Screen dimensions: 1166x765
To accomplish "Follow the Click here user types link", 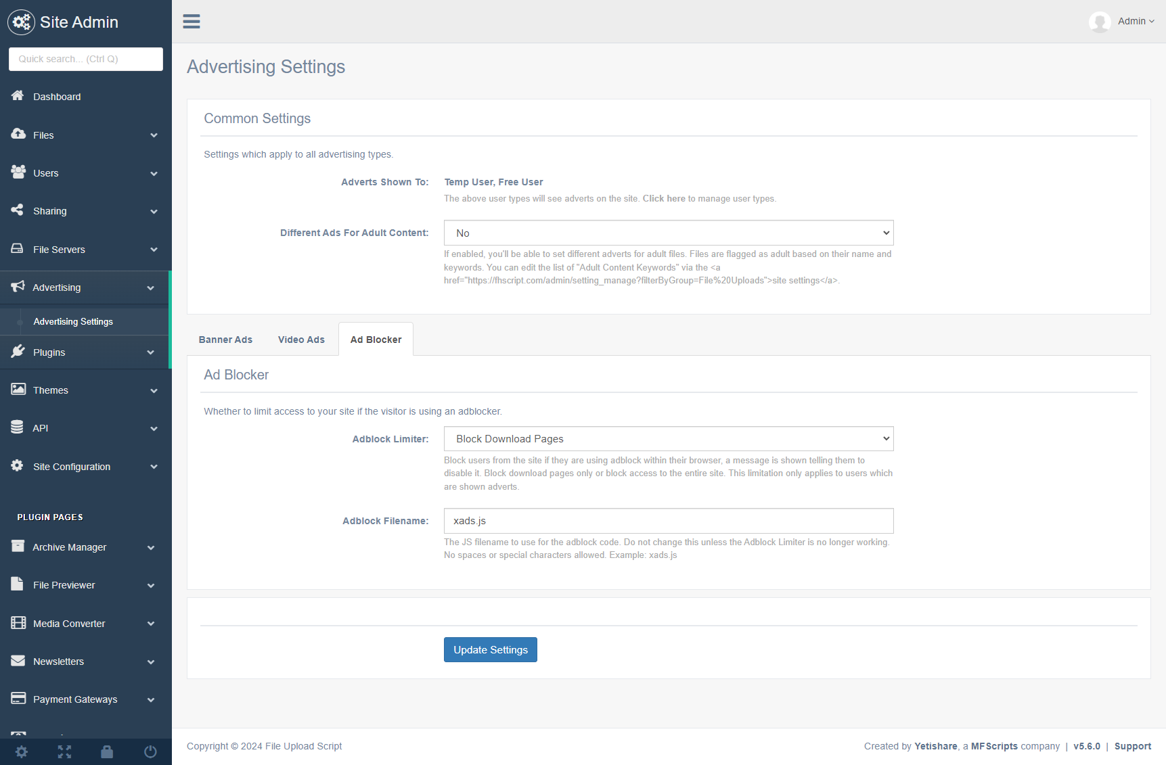I will click(663, 199).
